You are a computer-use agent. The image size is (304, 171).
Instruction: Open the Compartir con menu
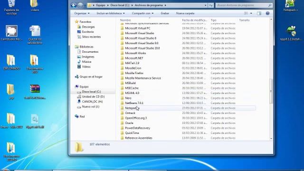point(142,13)
